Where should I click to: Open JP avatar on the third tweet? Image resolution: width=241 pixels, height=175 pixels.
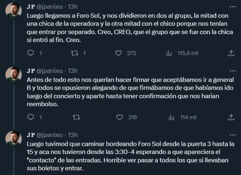pyautogui.click(x=14, y=139)
